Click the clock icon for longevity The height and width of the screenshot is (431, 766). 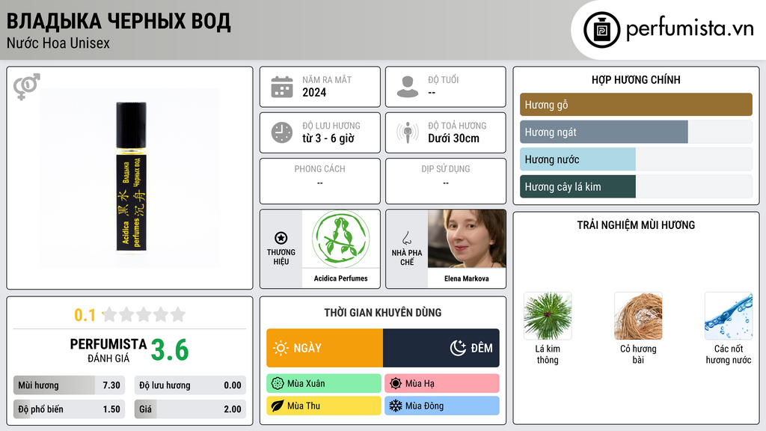coord(282,132)
